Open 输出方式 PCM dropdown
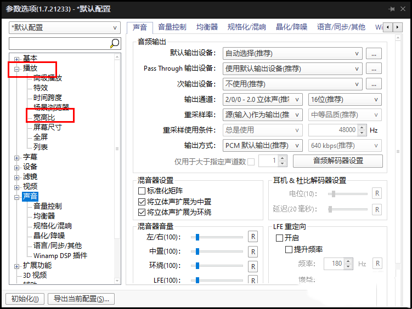 [x=262, y=145]
